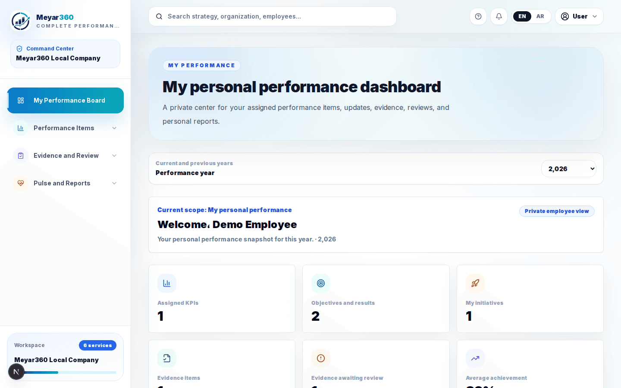
Task: Click the Objectives and results target icon
Action: tap(321, 283)
